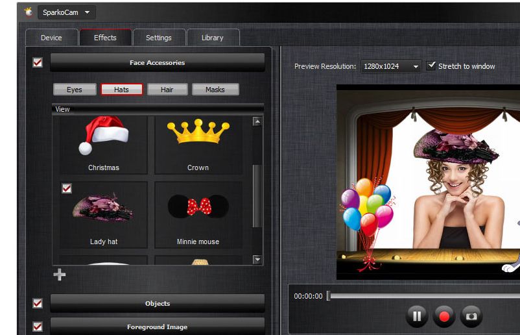This screenshot has height=335, width=520.
Task: Click the 00:00:00 elapsed time readout
Action: 308,296
